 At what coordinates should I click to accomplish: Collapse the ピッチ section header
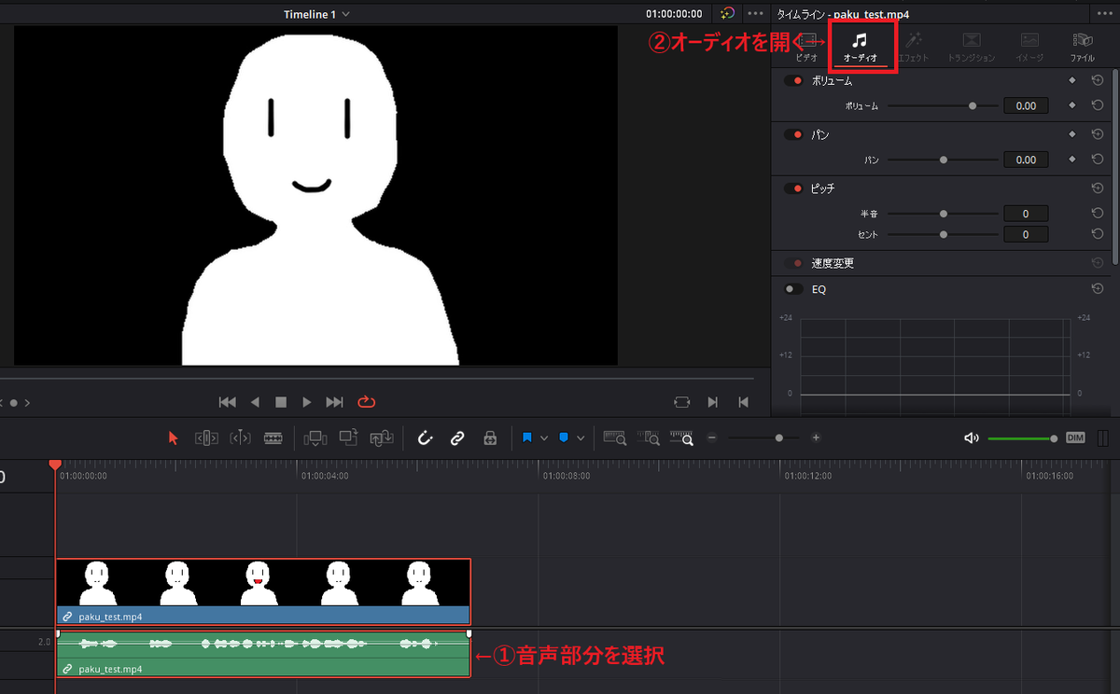[823, 188]
